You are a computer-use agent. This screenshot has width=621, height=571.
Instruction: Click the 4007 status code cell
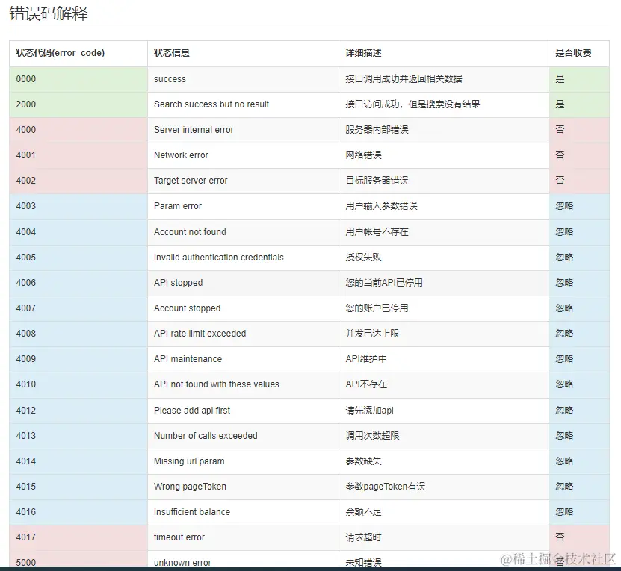pyautogui.click(x=78, y=308)
